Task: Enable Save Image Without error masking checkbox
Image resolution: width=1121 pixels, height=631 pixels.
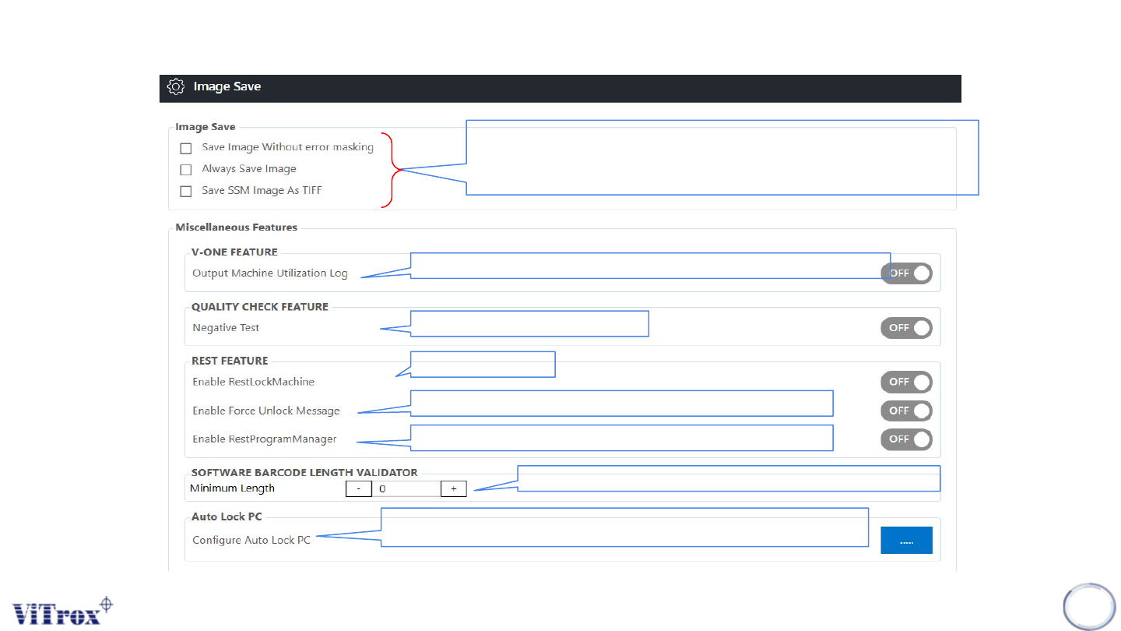Action: coord(186,148)
